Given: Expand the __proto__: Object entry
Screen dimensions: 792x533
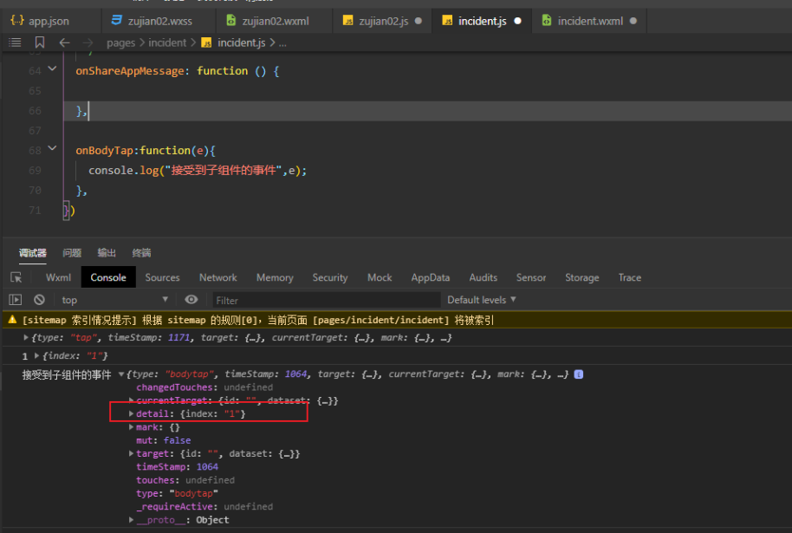Looking at the screenshot, I should (x=132, y=520).
